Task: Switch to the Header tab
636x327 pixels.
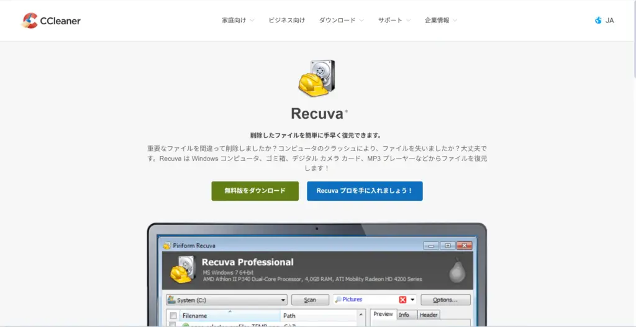Action: point(429,315)
